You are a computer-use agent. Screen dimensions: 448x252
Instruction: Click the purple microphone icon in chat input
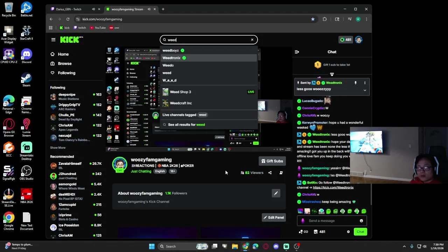click(x=303, y=221)
